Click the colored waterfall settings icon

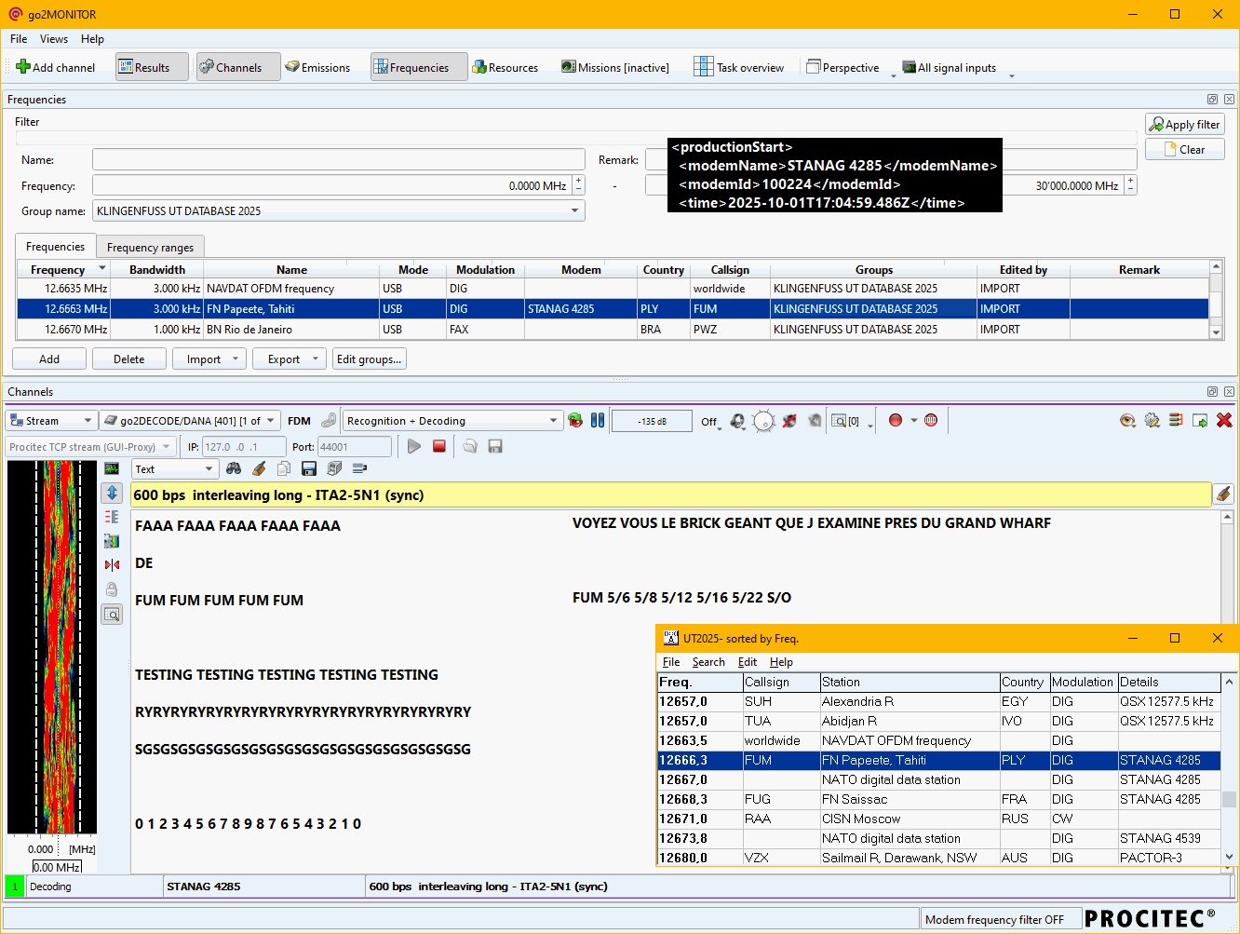pos(112,541)
